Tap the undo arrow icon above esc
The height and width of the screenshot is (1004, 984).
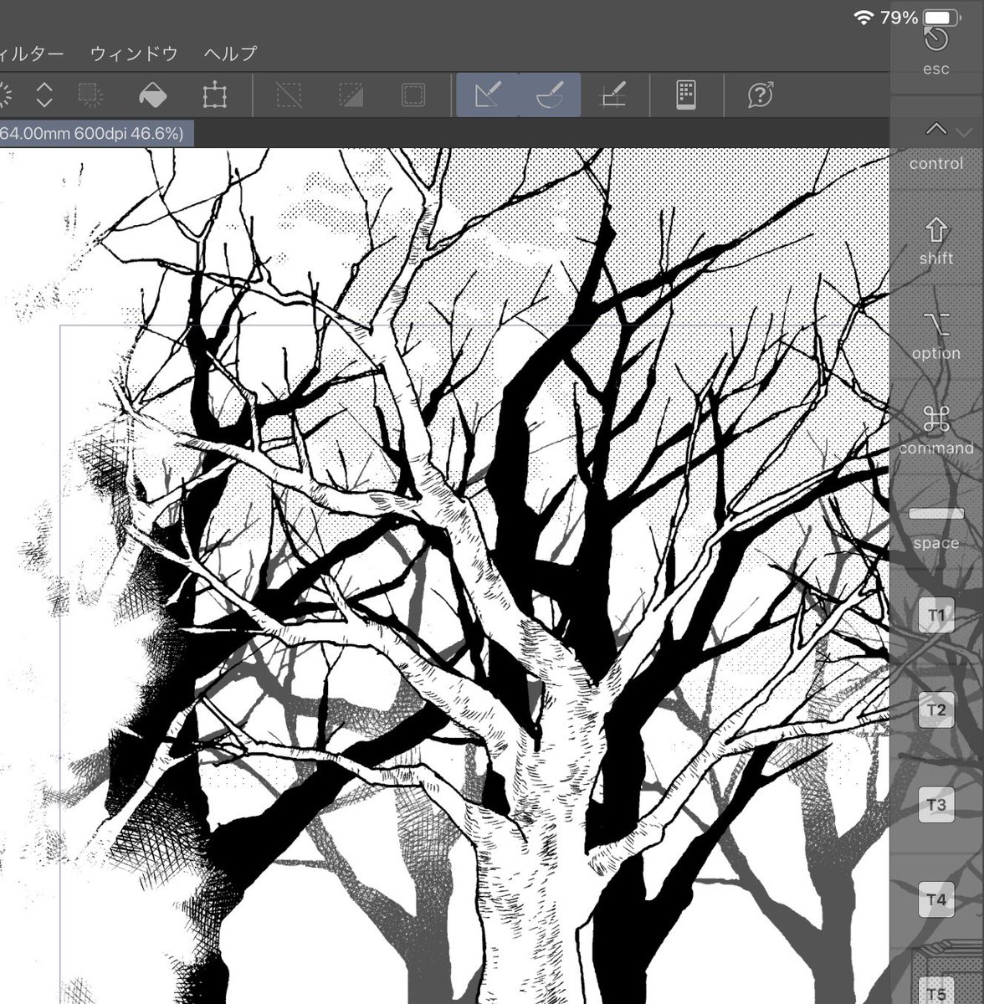(x=936, y=38)
